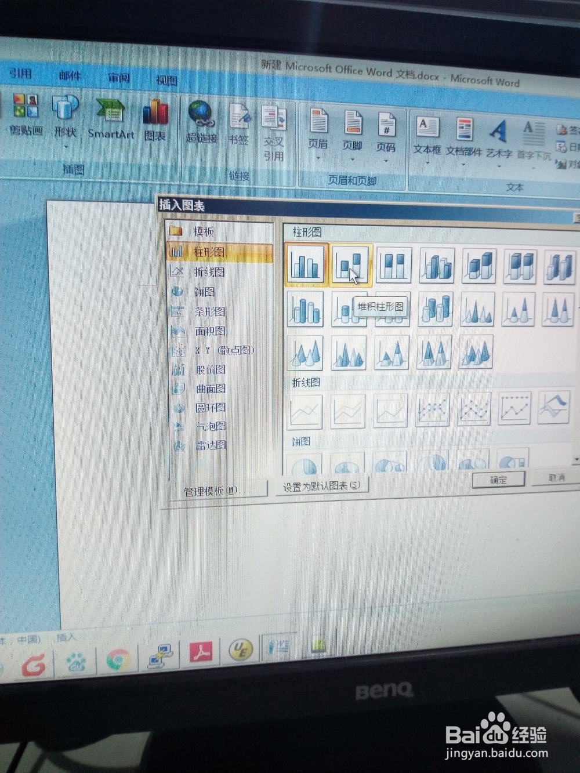Viewport: 580px width, 773px height.
Task: Choose the 3-D stacked column thumbnail
Action: 479,266
